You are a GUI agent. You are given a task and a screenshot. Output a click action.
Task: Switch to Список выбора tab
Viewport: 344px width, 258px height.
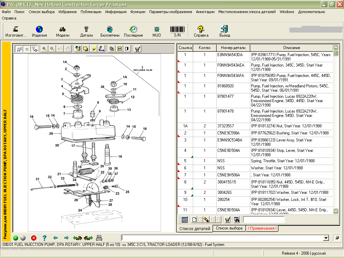click(229, 228)
